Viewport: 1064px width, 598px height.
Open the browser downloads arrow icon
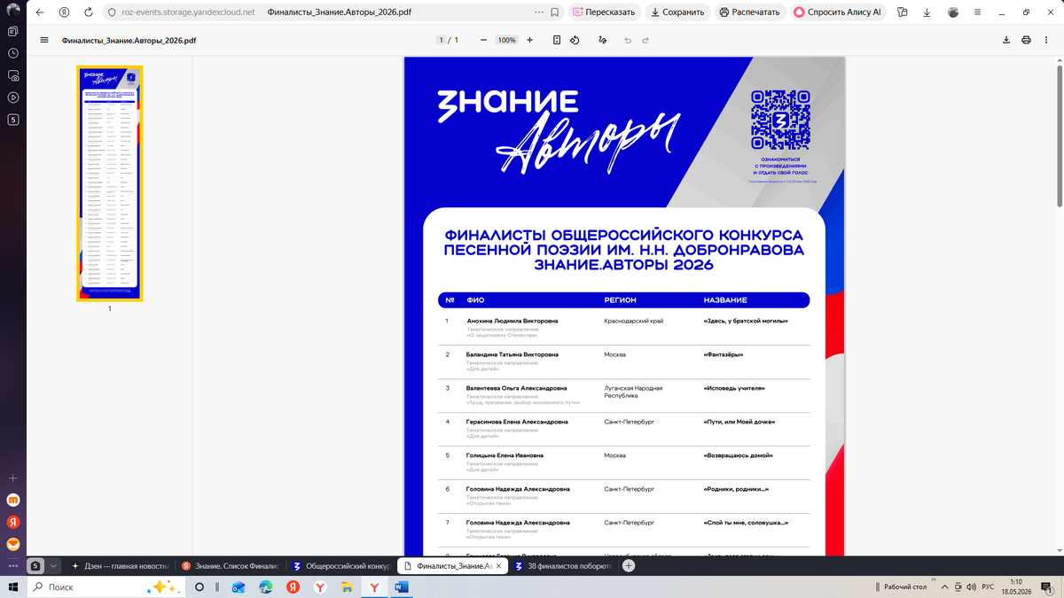[x=927, y=12]
